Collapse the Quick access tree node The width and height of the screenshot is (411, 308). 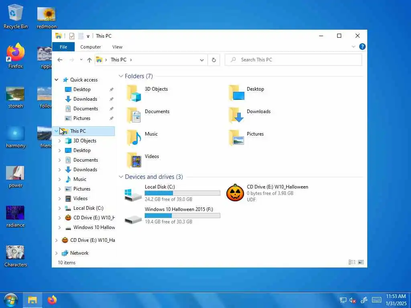pos(56,80)
